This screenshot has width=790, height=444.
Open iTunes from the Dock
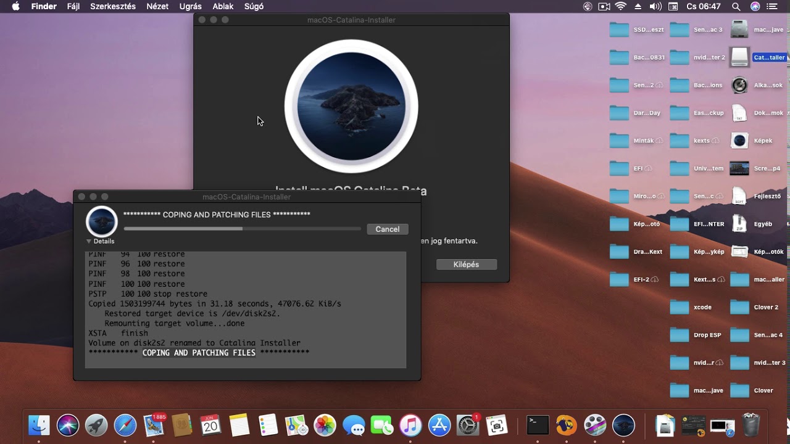(x=410, y=425)
